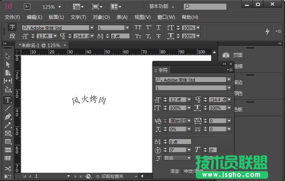Close the 未命名-1 document tab
The image size is (285, 181).
point(65,45)
